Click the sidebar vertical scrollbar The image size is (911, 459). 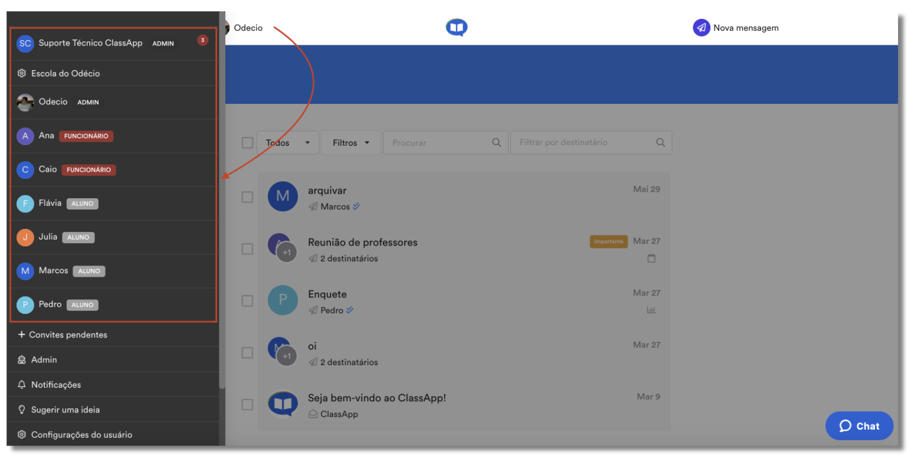tap(222, 201)
